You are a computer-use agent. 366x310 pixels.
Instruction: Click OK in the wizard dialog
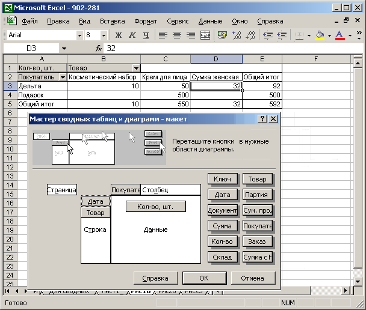coord(204,278)
